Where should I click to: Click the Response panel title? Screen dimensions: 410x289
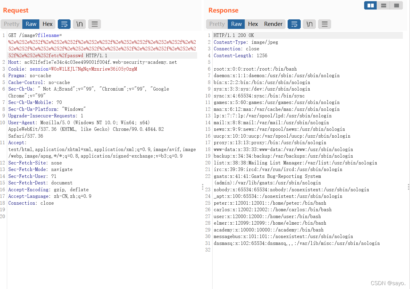click(223, 10)
